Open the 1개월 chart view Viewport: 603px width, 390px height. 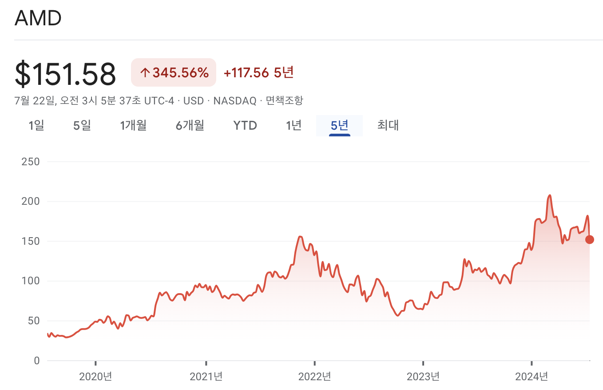[x=133, y=126]
